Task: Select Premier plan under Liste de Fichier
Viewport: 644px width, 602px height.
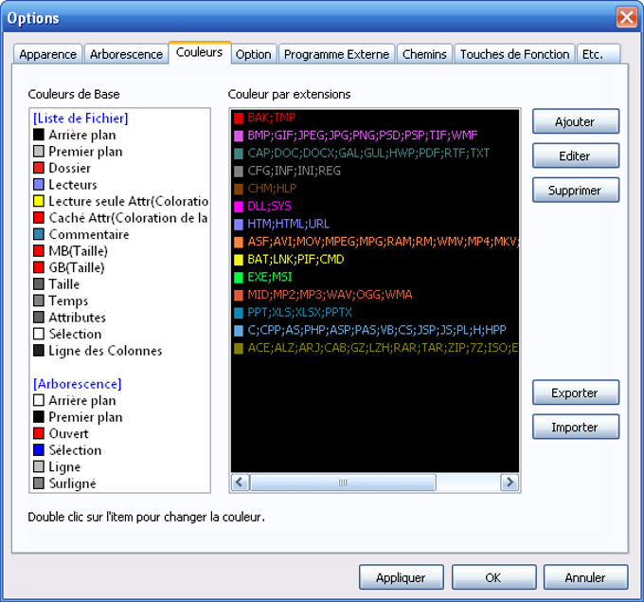Action: point(85,152)
